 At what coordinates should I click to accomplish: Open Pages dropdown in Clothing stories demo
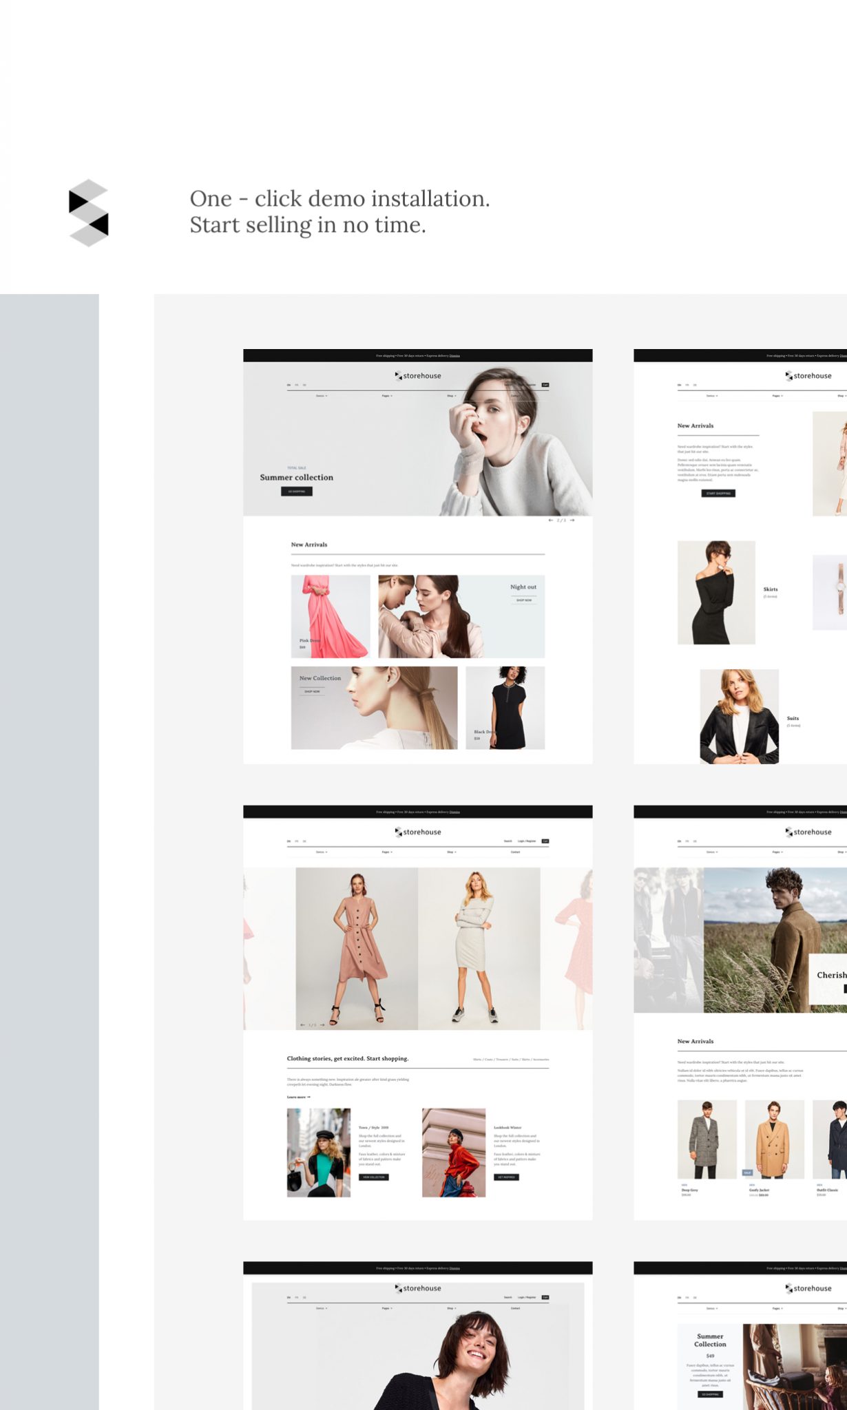tap(387, 852)
